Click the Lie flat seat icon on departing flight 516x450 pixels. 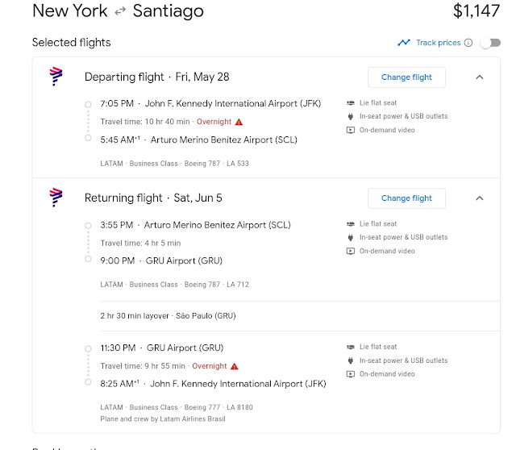click(x=351, y=103)
